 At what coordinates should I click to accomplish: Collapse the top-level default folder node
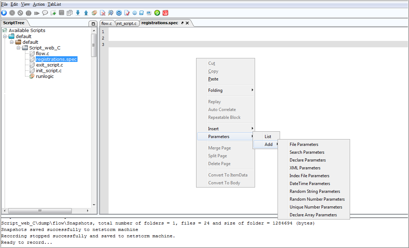coord(5,36)
